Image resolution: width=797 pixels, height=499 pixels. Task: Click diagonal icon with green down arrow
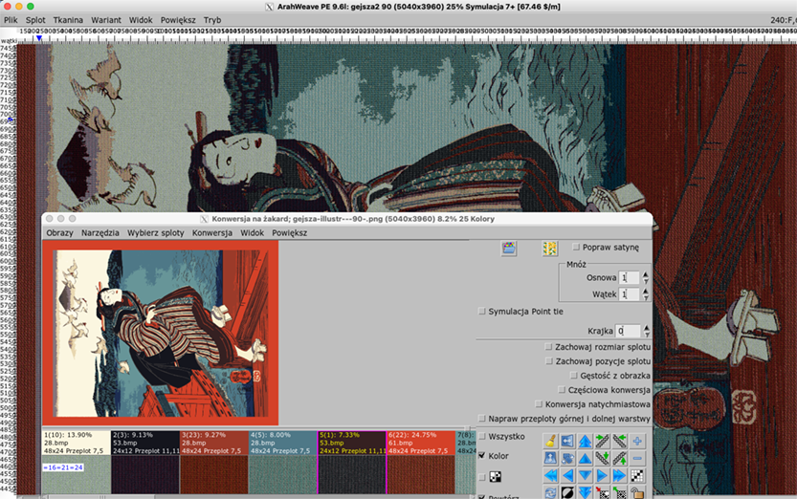click(603, 459)
